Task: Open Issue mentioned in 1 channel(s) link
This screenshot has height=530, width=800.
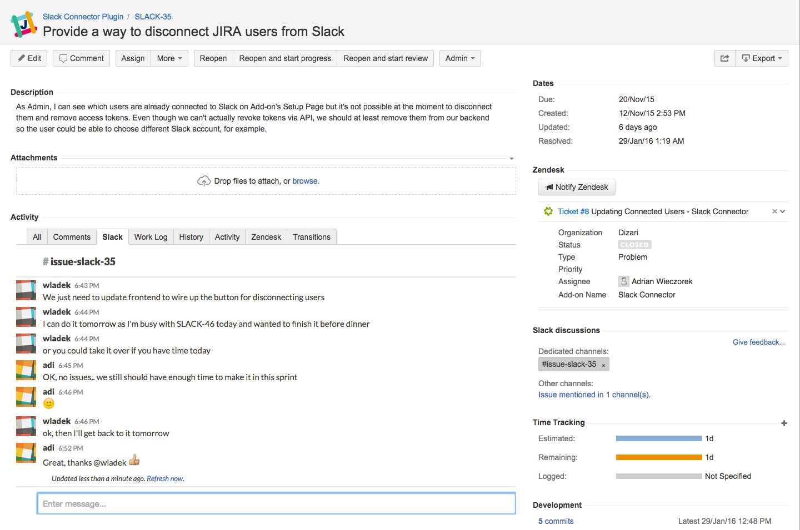Action: pos(594,395)
